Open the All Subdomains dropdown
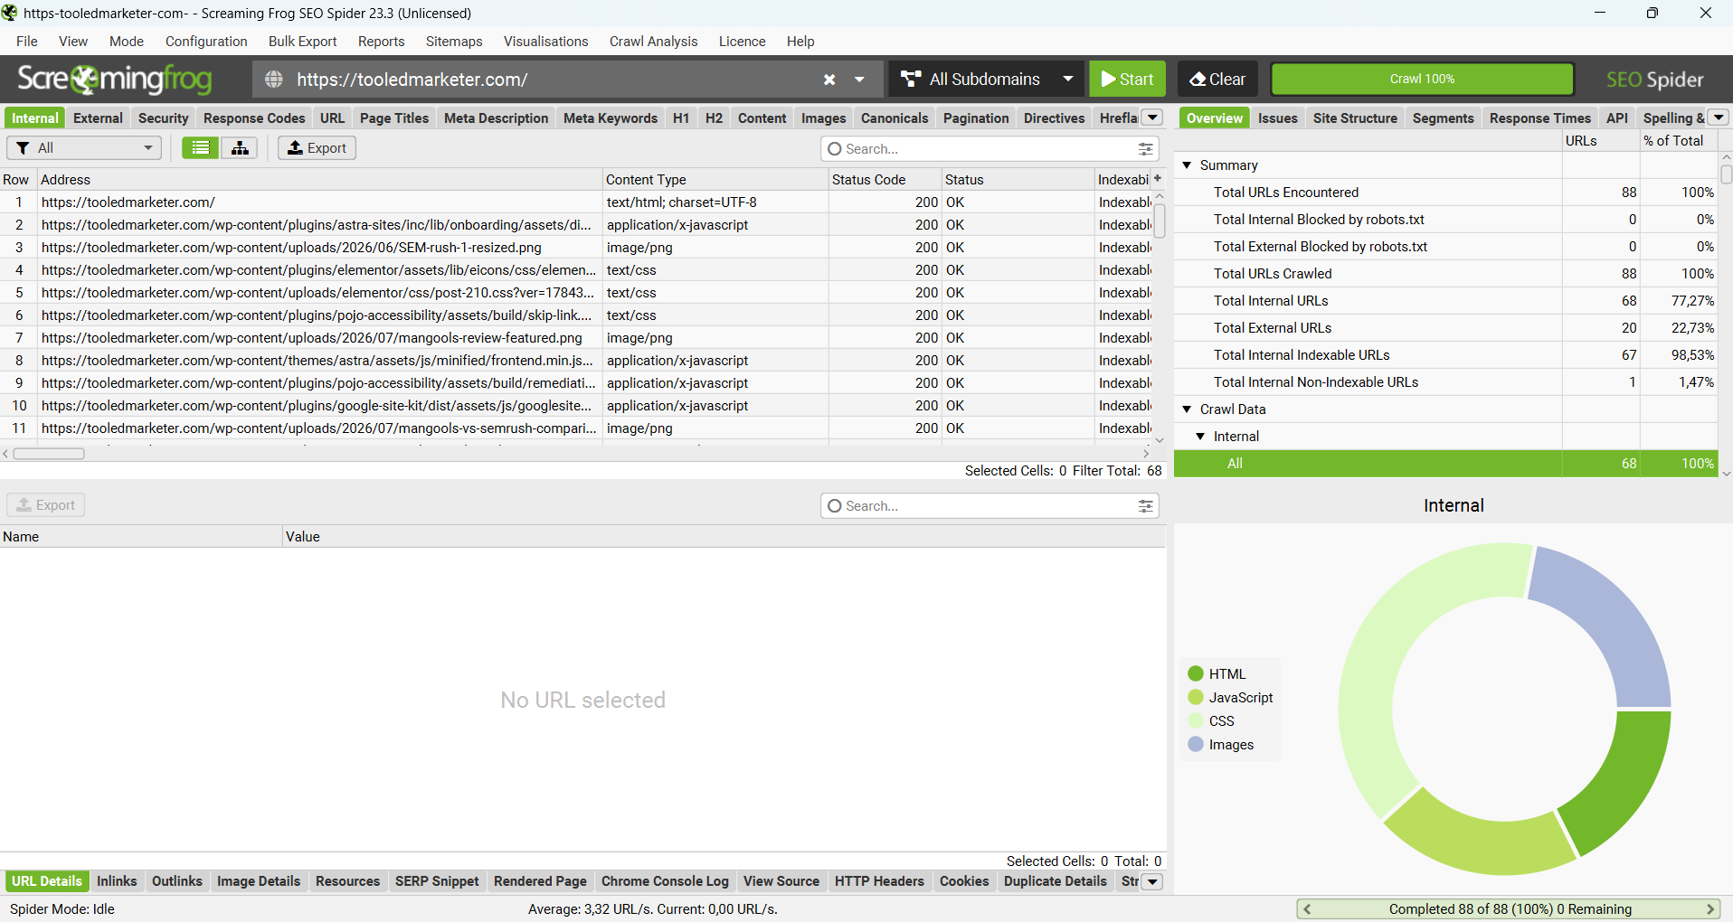1733x922 pixels. pos(987,80)
